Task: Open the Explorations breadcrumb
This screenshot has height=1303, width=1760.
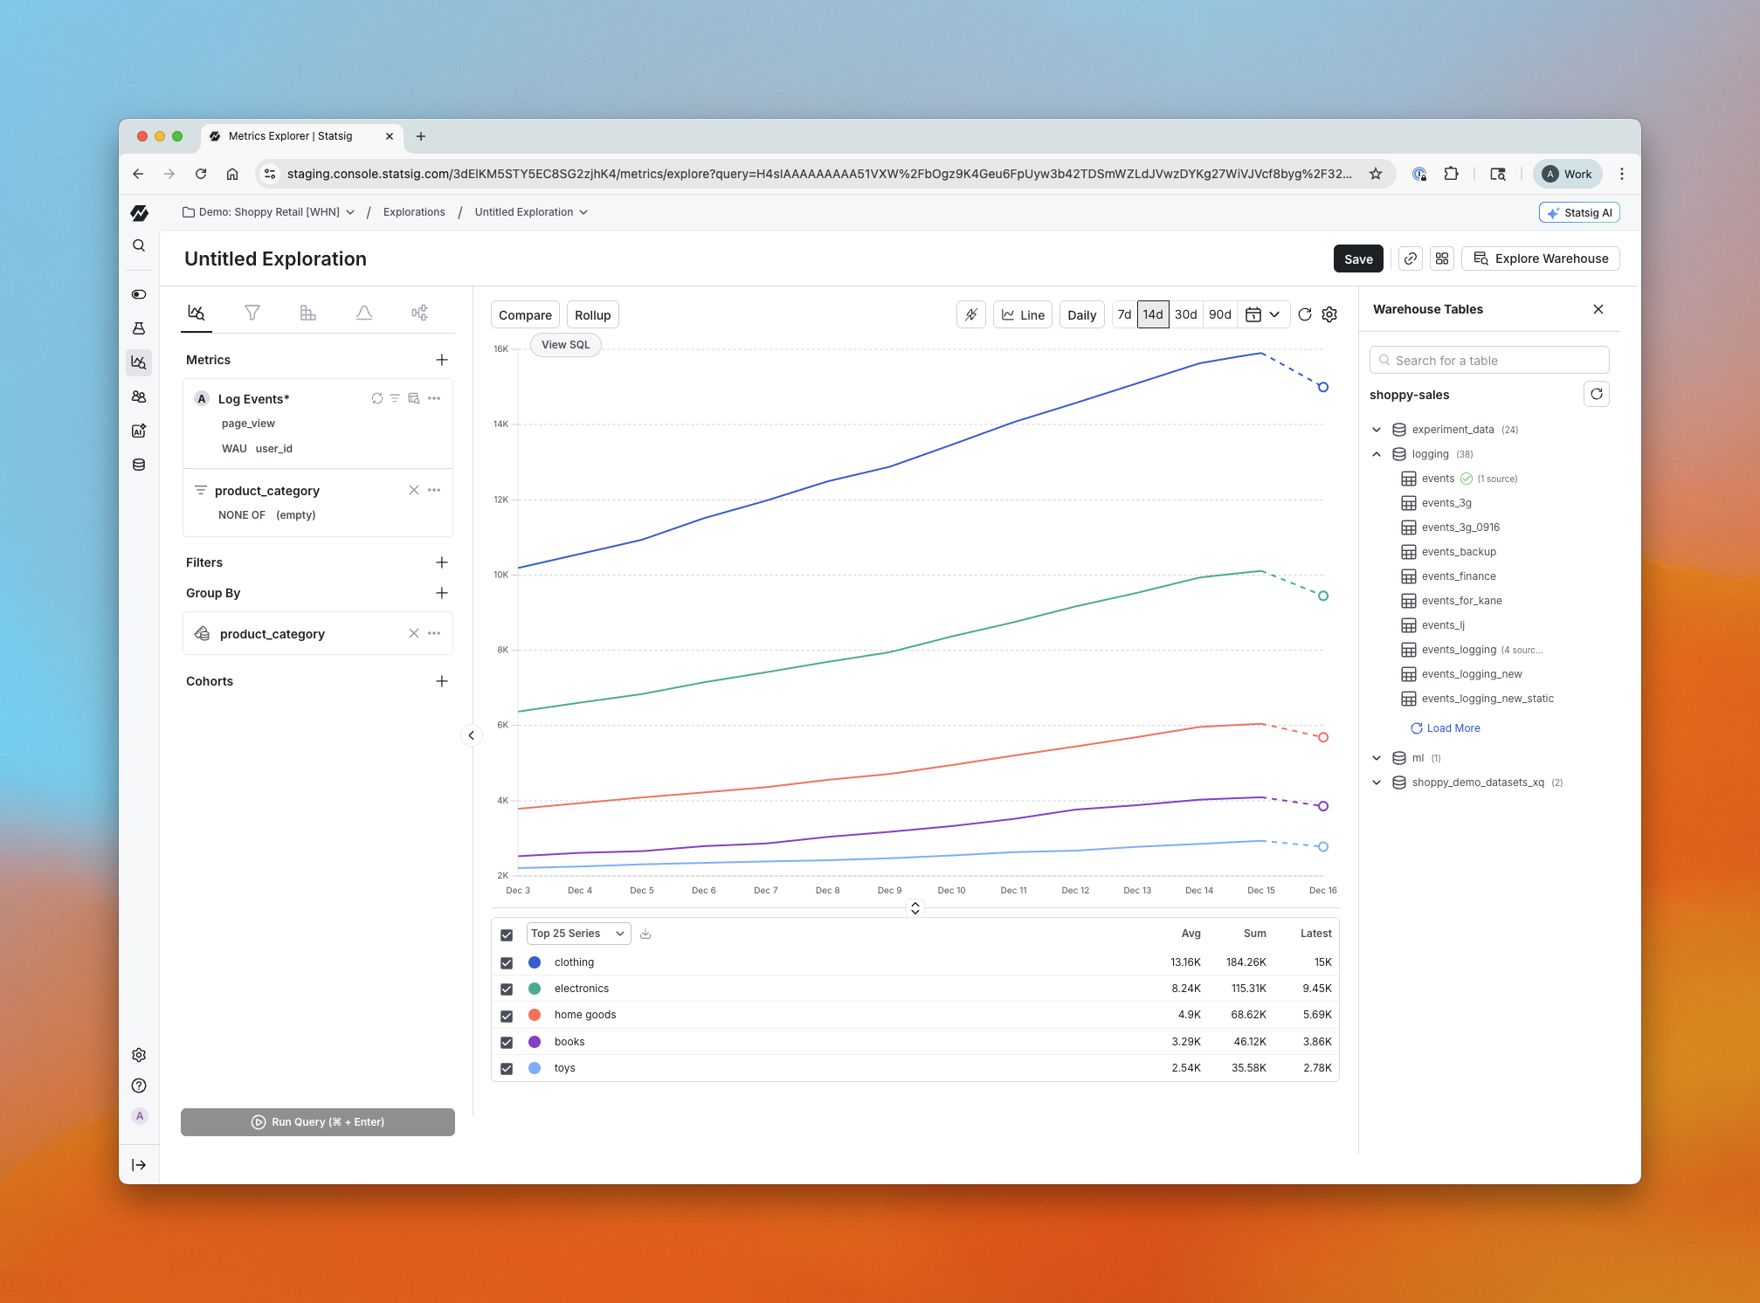Action: [x=414, y=212]
